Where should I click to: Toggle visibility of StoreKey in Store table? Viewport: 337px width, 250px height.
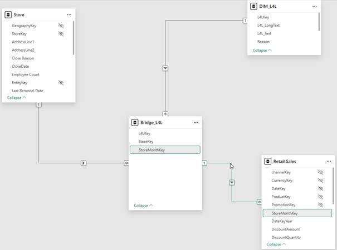61,34
